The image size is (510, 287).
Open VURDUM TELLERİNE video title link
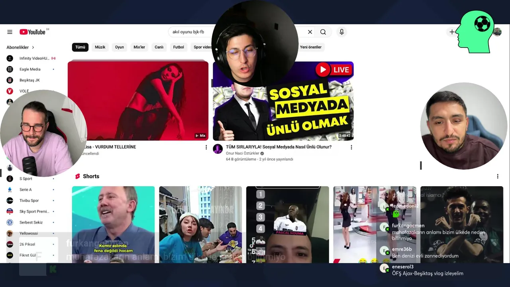click(x=110, y=147)
